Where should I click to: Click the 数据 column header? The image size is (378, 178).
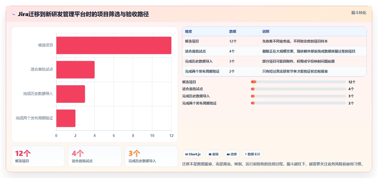point(233,32)
